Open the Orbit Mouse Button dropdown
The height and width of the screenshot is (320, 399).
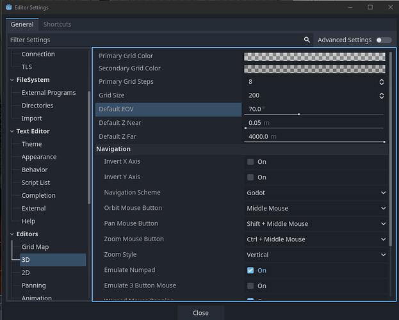pyautogui.click(x=316, y=208)
